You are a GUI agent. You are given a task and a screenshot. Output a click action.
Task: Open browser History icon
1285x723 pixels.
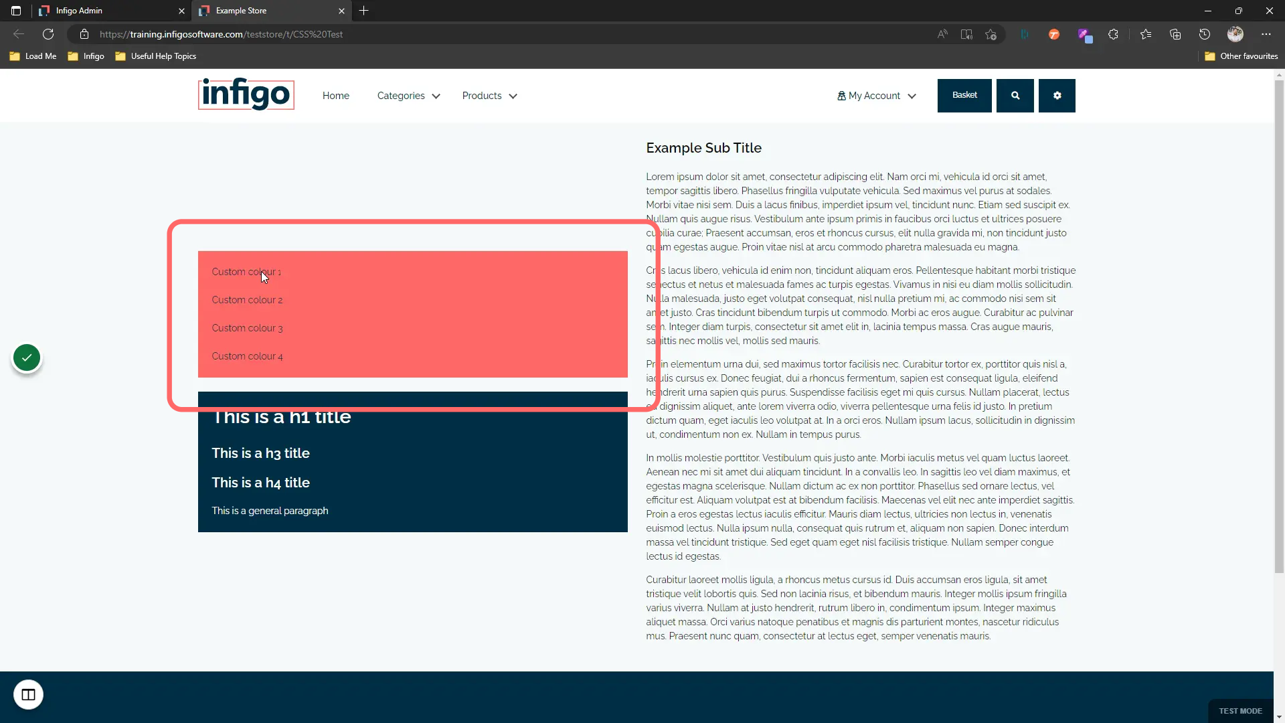click(x=1205, y=34)
